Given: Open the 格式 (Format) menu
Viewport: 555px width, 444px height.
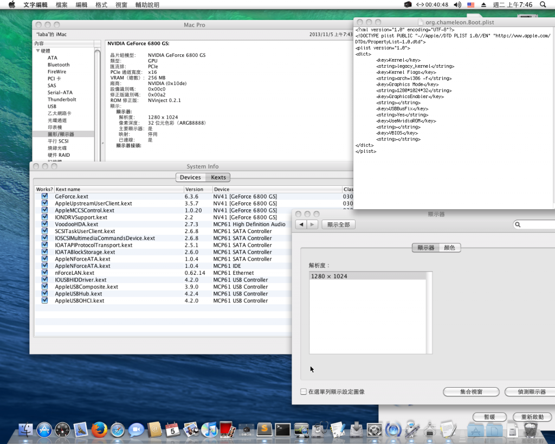Looking at the screenshot, I should click(101, 4).
